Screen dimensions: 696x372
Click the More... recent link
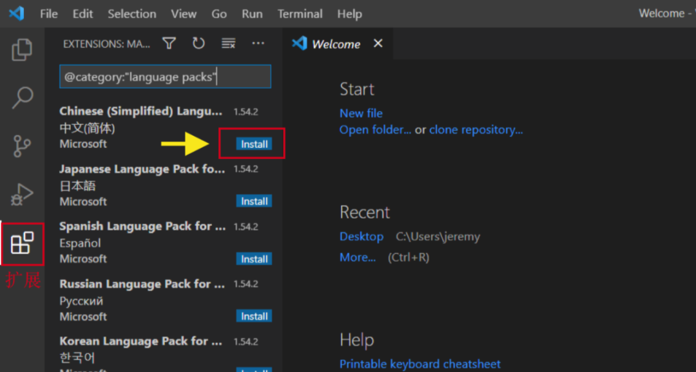(357, 257)
